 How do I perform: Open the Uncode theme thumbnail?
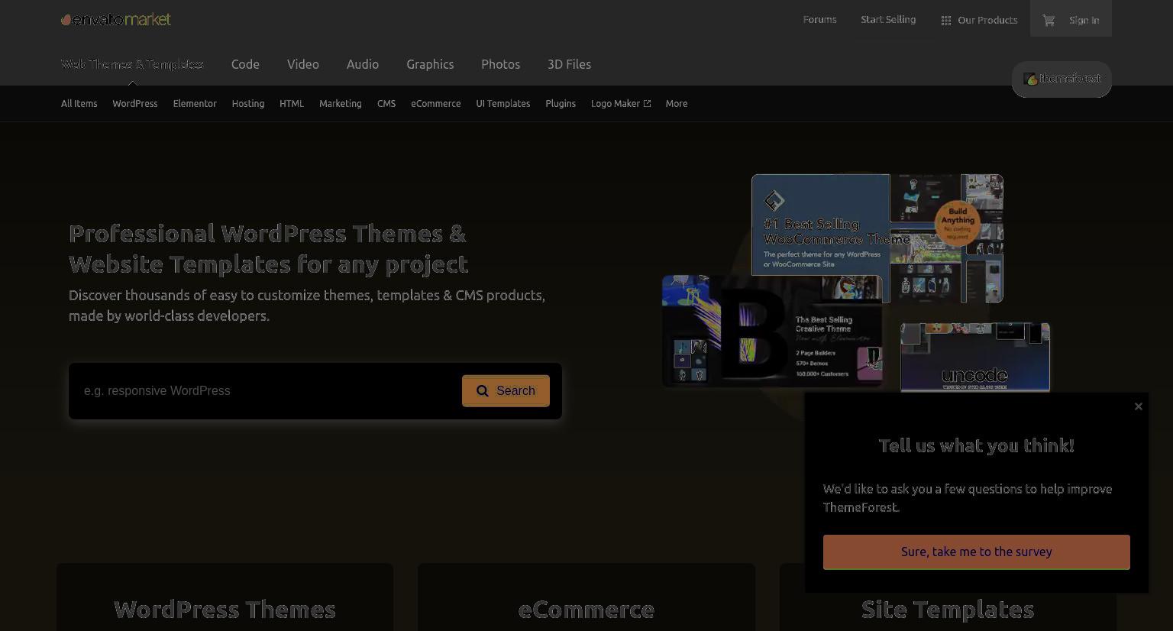click(x=975, y=358)
